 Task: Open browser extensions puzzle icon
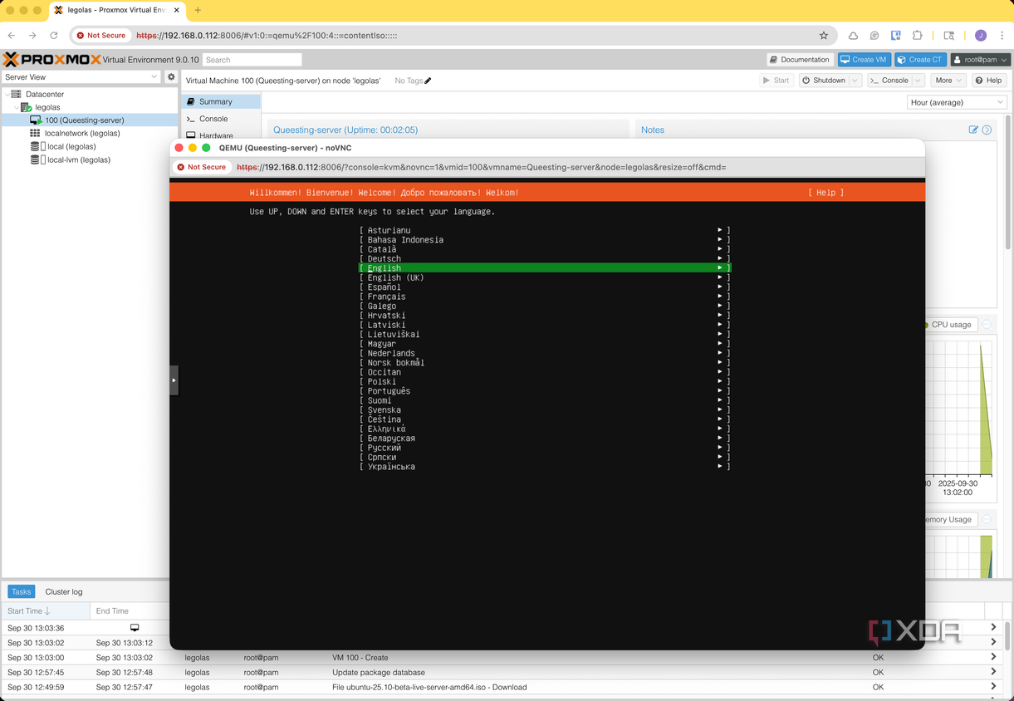tap(917, 36)
